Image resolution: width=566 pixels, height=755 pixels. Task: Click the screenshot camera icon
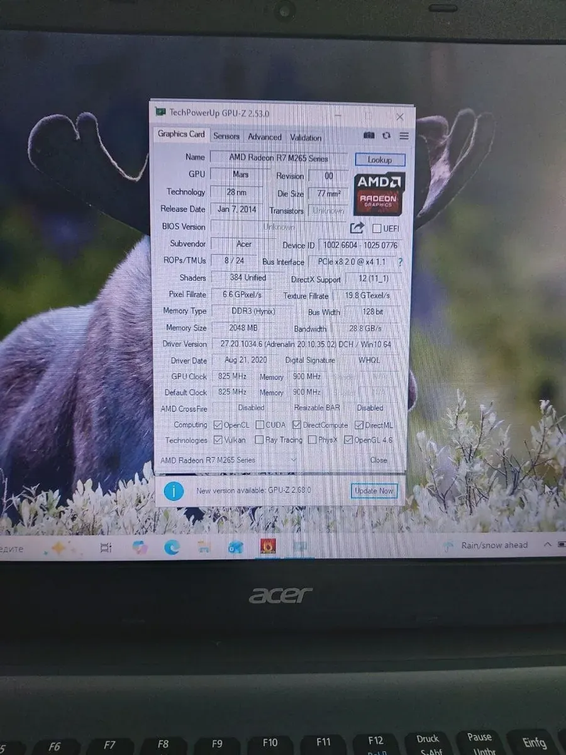tap(369, 135)
